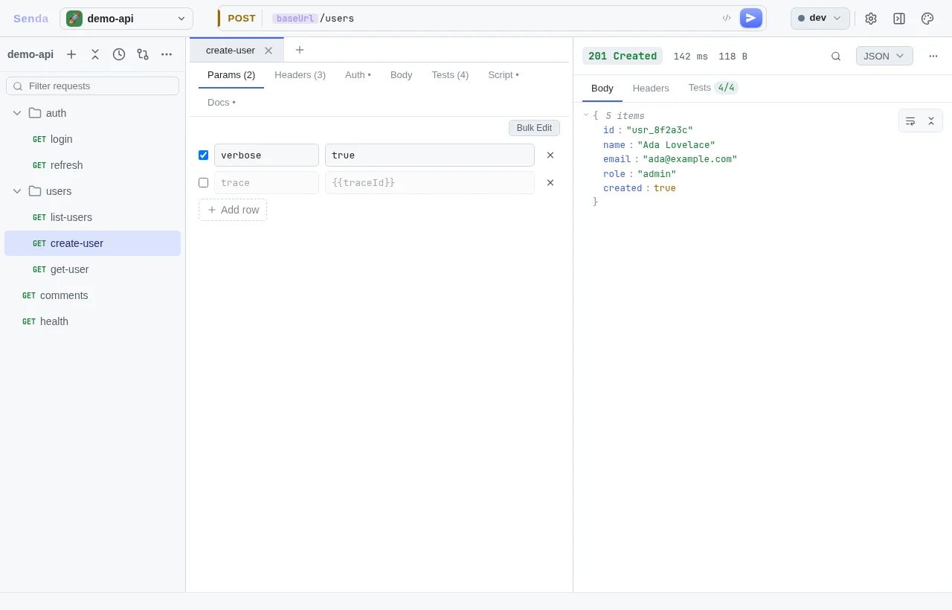Click the 201 Created status badge
Image resolution: width=952 pixels, height=610 pixels.
(x=623, y=56)
